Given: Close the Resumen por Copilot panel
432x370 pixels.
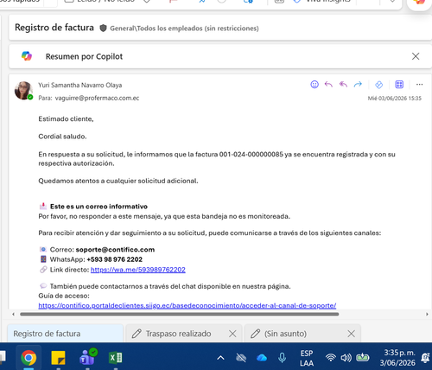Looking at the screenshot, I should tap(416, 56).
